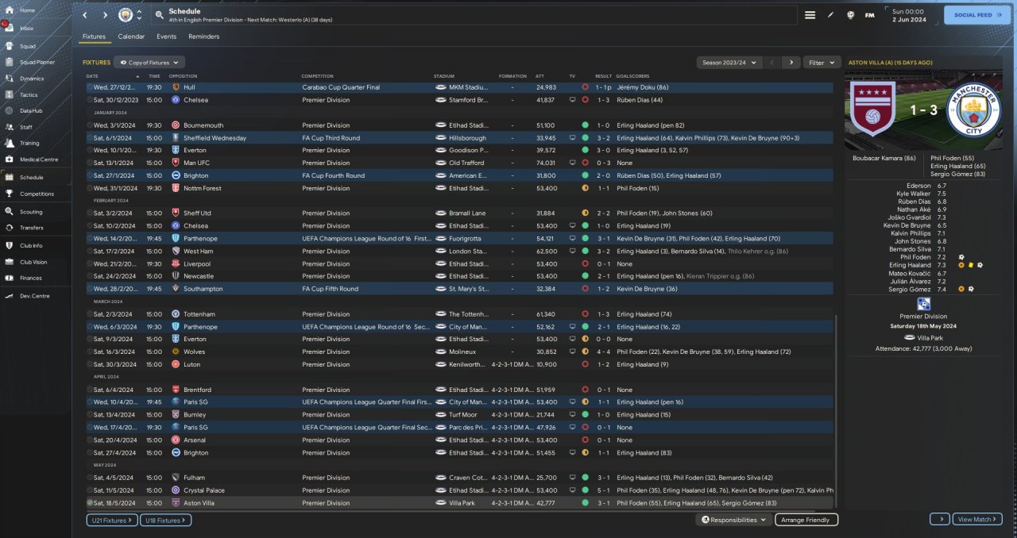This screenshot has height=538, width=1017.
Task: Open the Social Feed panel
Action: tap(977, 14)
